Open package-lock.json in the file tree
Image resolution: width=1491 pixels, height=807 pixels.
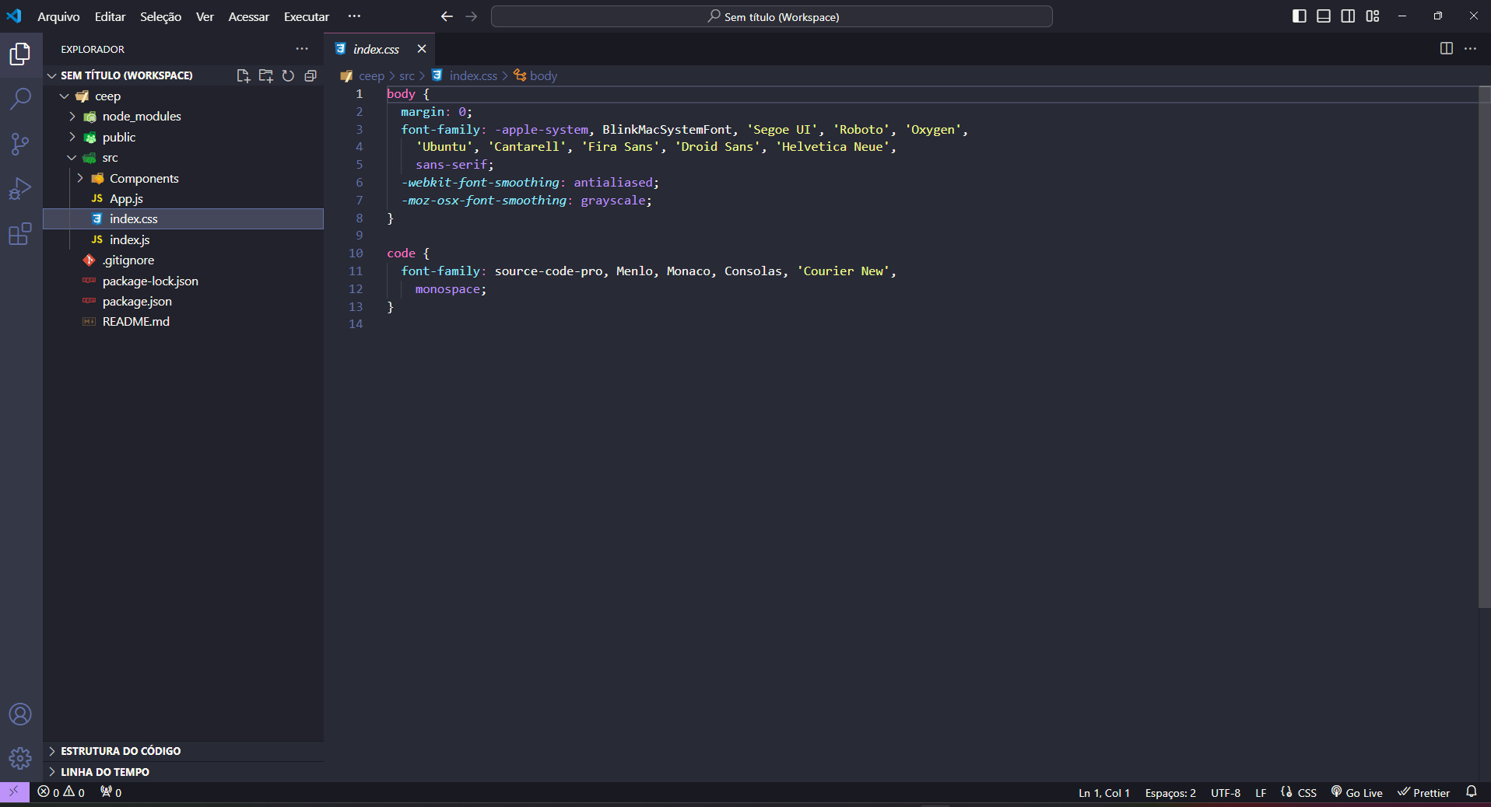(184, 281)
